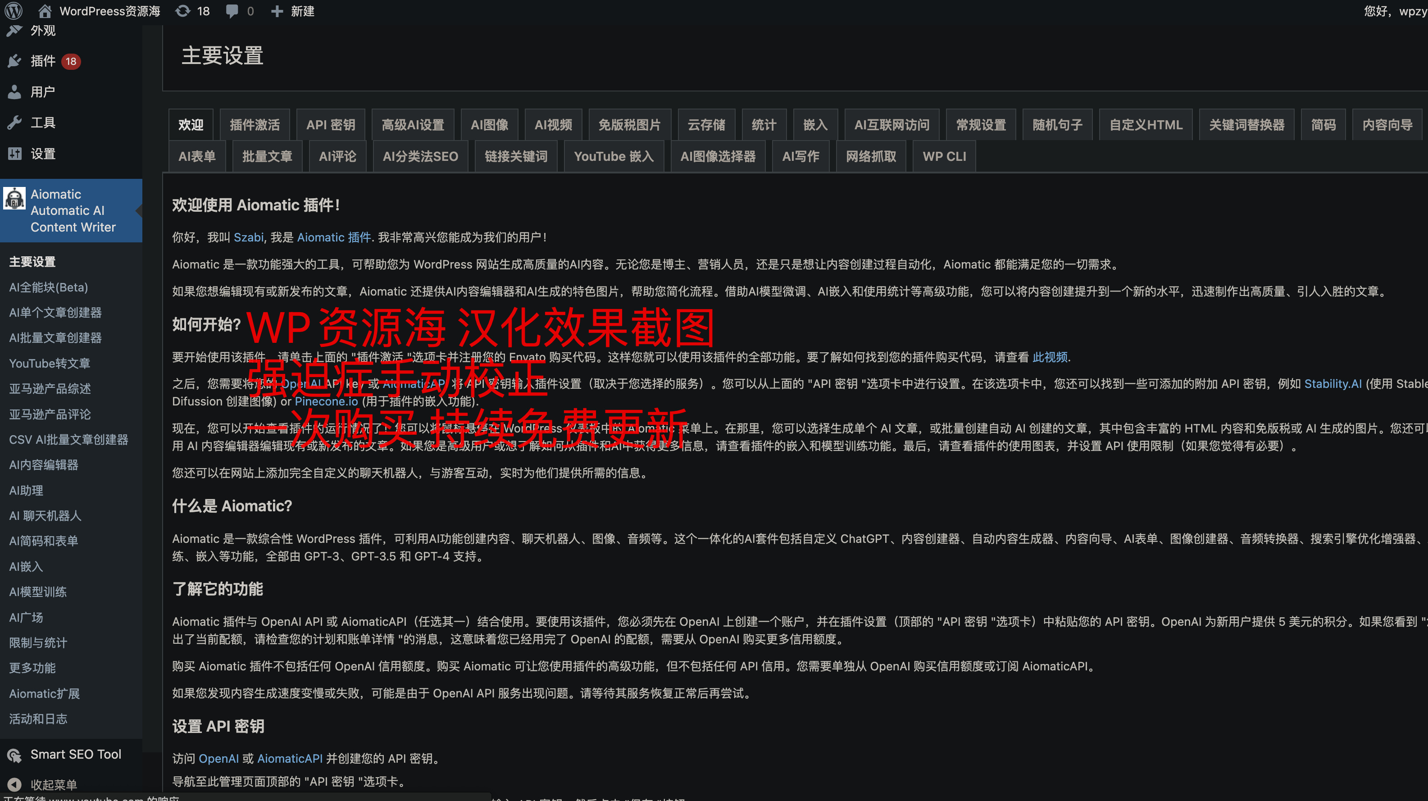The height and width of the screenshot is (801, 1428).
Task: Select the 网络抓取 tab
Action: tap(871, 156)
